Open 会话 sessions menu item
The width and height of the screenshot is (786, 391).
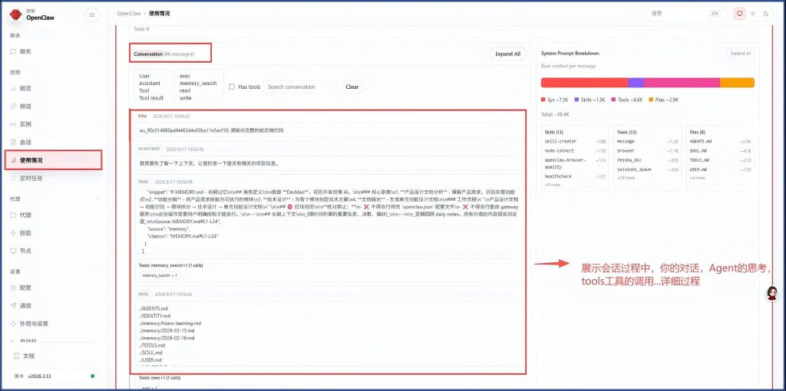coord(25,142)
